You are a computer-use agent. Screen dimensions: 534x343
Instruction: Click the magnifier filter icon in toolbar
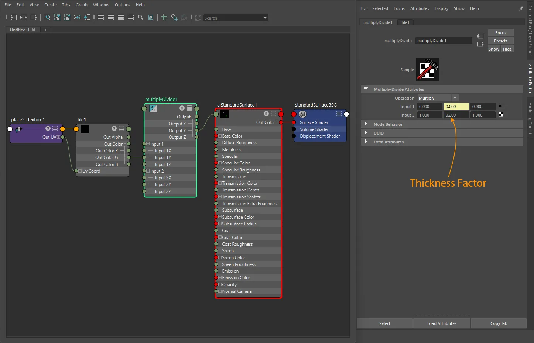point(141,17)
